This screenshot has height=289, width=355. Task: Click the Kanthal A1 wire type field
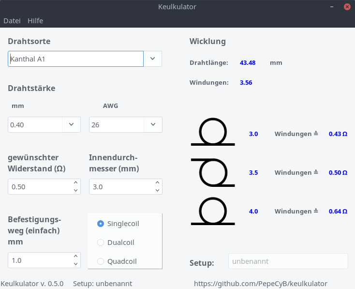[x=75, y=59]
